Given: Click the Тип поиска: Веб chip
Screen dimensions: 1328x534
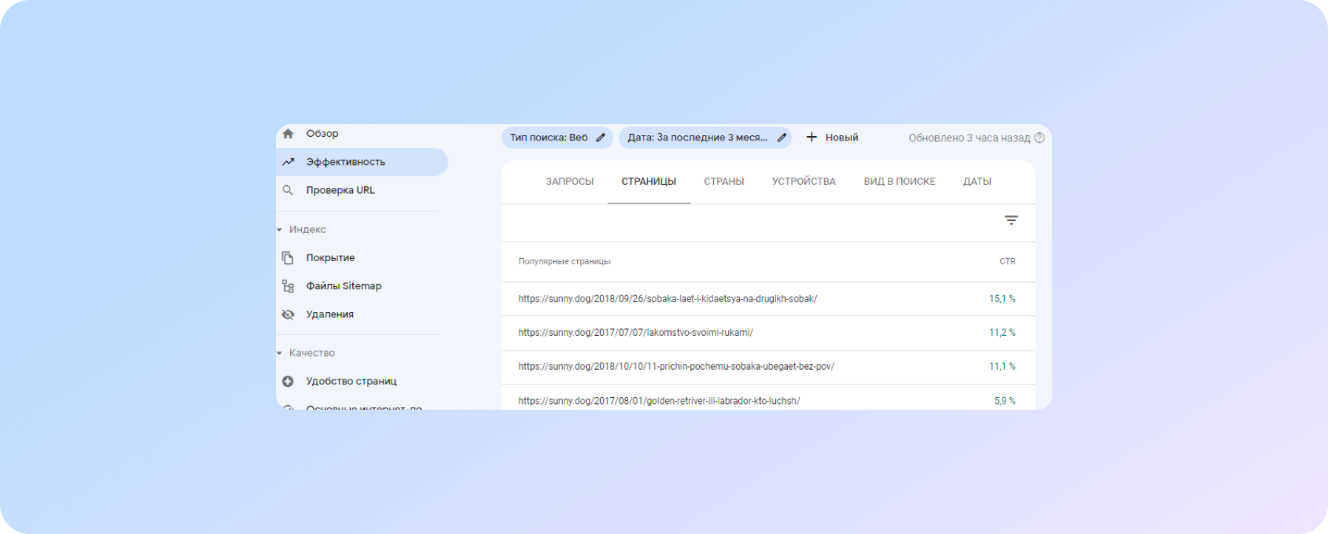Looking at the screenshot, I should [x=557, y=138].
